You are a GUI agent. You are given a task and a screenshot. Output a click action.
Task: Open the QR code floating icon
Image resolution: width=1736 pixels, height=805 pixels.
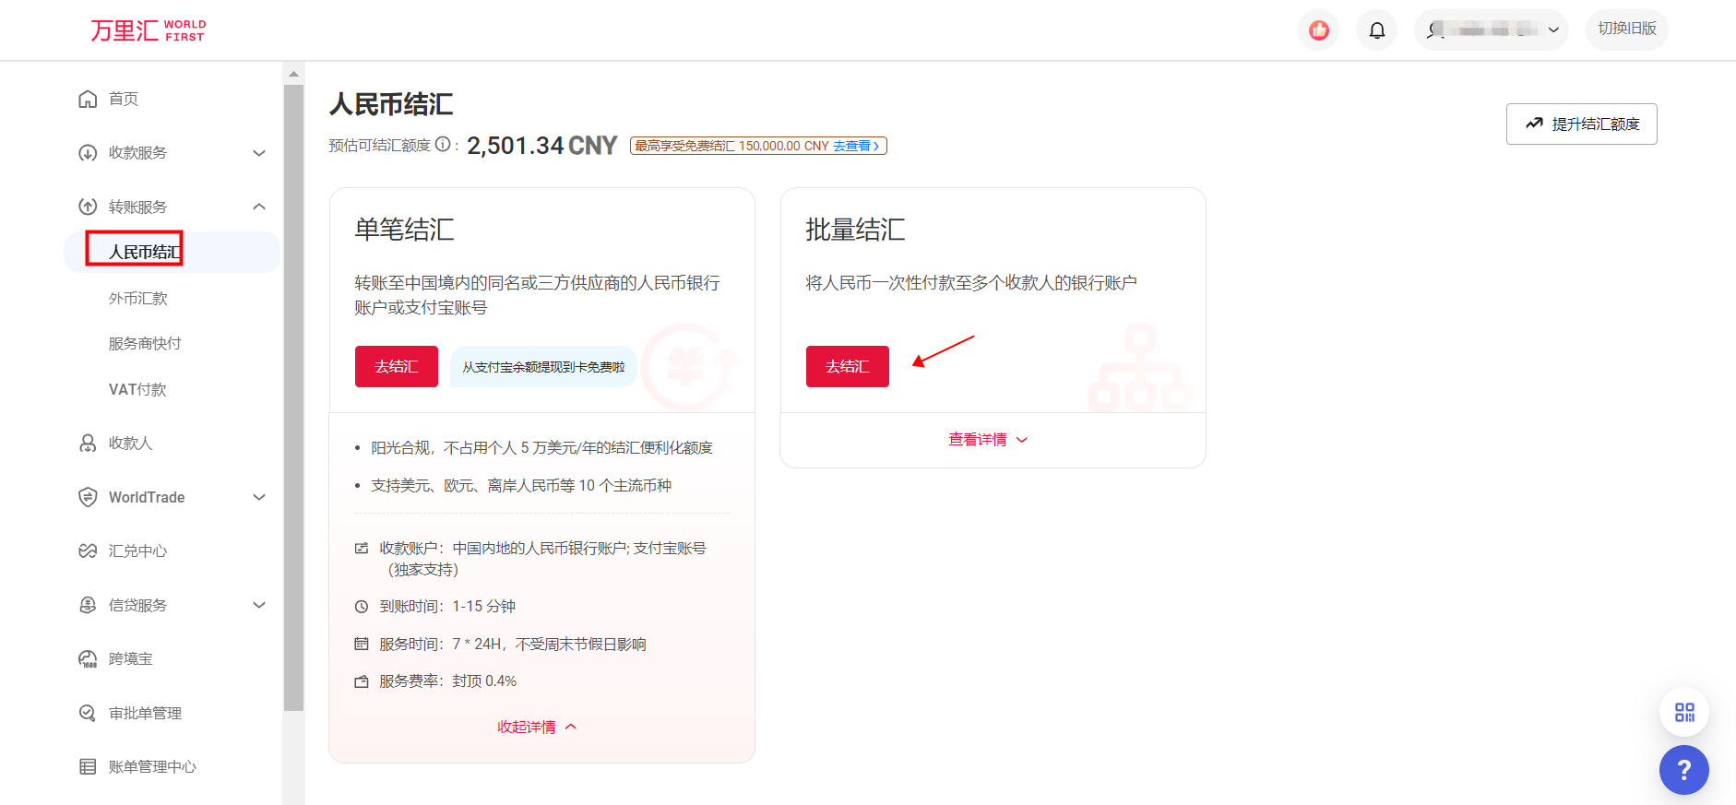(1684, 712)
